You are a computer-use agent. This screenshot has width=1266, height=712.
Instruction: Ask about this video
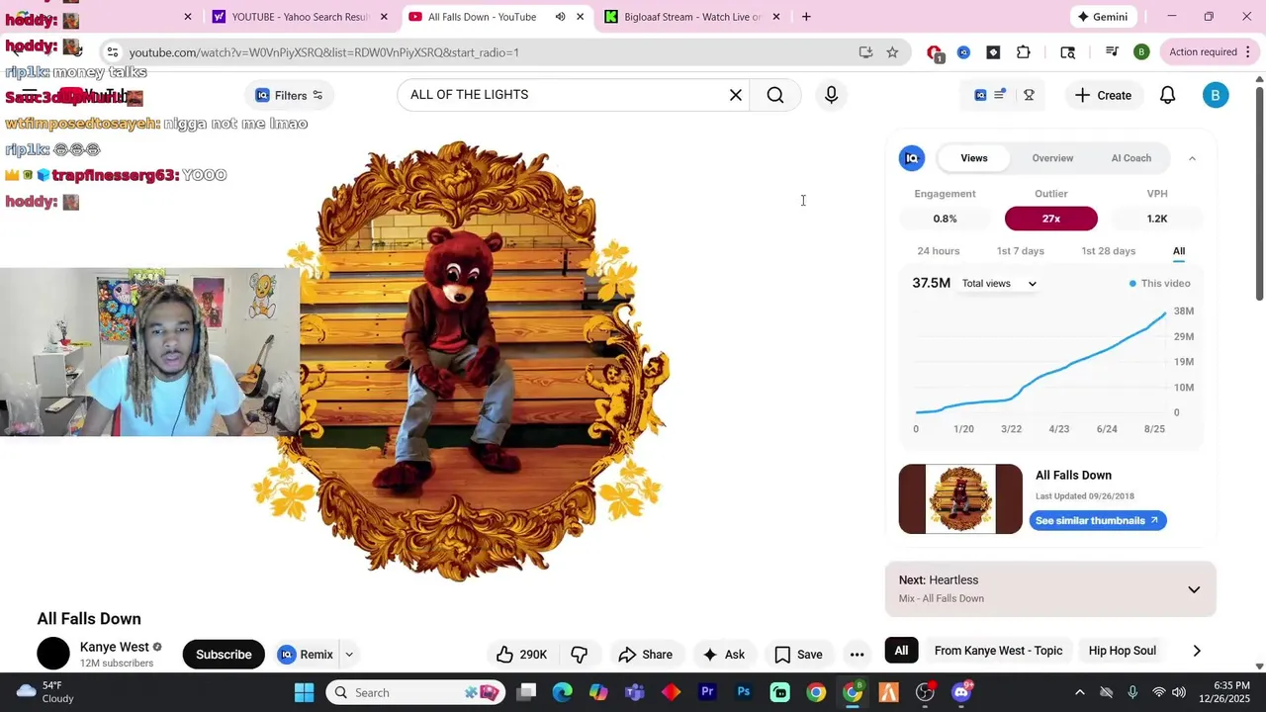tap(723, 655)
